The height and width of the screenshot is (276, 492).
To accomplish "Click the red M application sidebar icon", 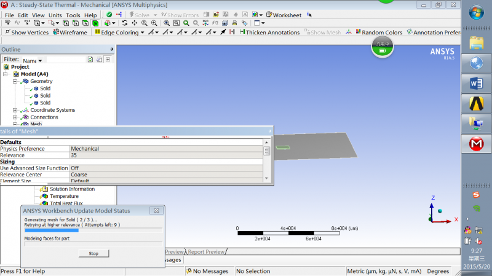I will pyautogui.click(x=476, y=144).
